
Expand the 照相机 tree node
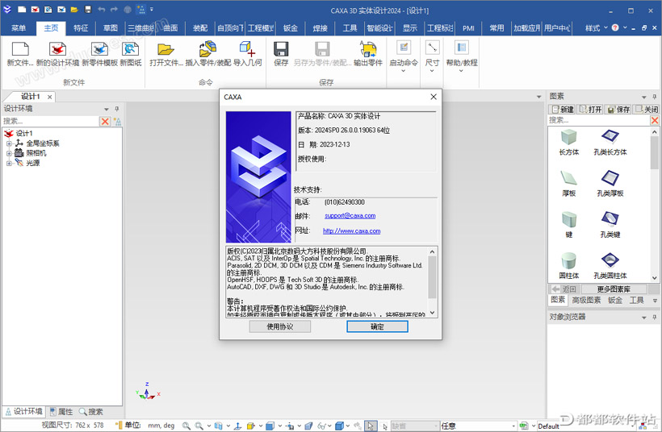point(9,153)
